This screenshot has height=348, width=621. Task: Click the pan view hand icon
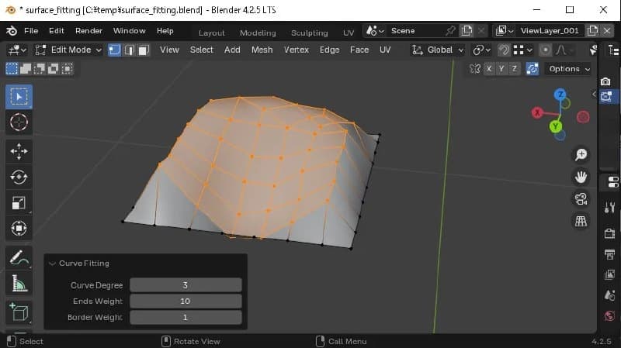581,177
